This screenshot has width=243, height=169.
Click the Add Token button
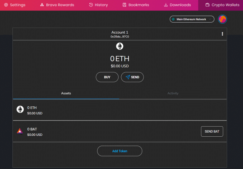click(x=120, y=151)
